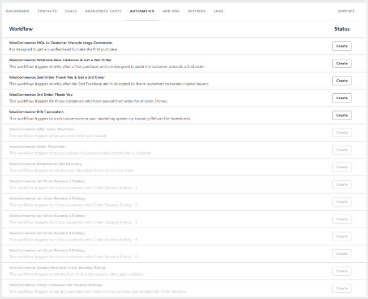Screen dimensions: 368x299
Task: Create set Order Recency 3 Ratings workflow
Action: pyautogui.click(x=342, y=219)
